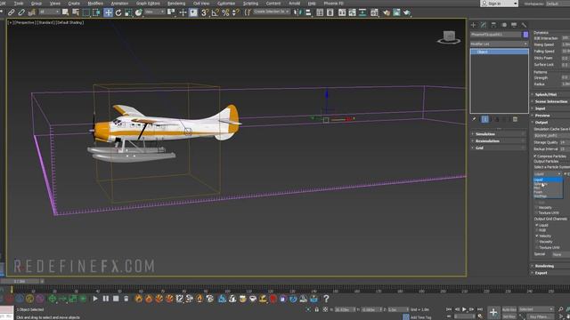The image size is (570, 320).
Task: Click Pause in the Phoenix FD toolbar
Action: (106, 299)
